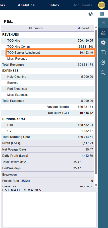This screenshot has width=108, height=228.
Task: Select the TCO Bunker Adjustment row
Action: pyautogui.click(x=48, y=53)
